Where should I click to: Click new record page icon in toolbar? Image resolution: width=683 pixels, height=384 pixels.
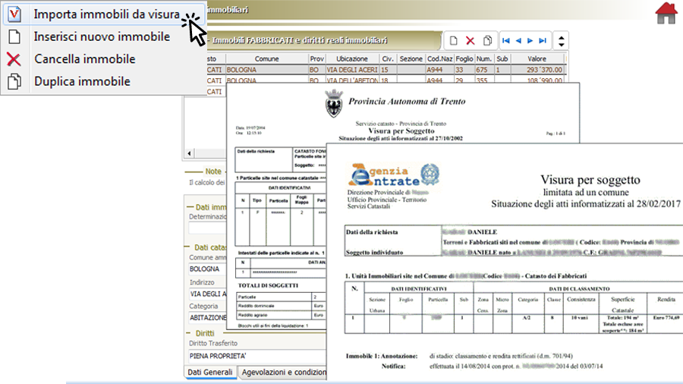(454, 40)
